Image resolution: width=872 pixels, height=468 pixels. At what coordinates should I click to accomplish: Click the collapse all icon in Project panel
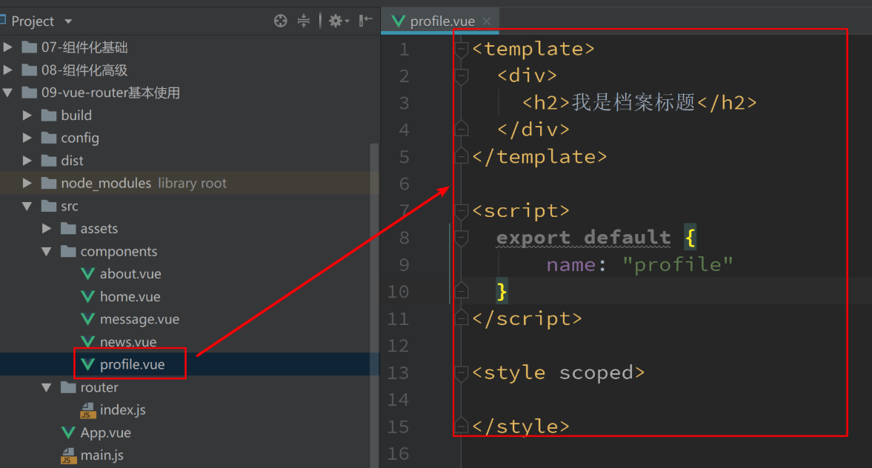coord(304,21)
